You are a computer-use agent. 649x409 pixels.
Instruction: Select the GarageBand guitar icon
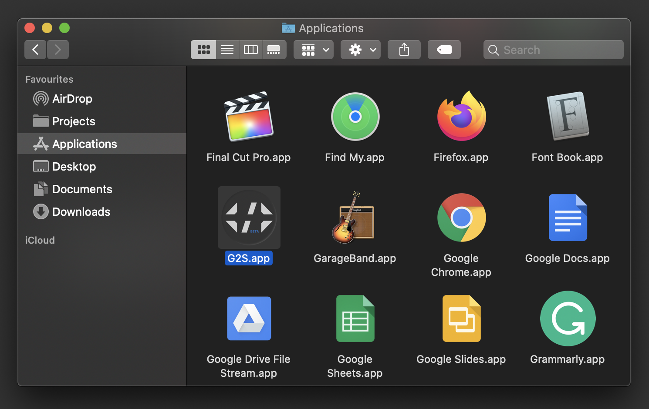click(353, 218)
